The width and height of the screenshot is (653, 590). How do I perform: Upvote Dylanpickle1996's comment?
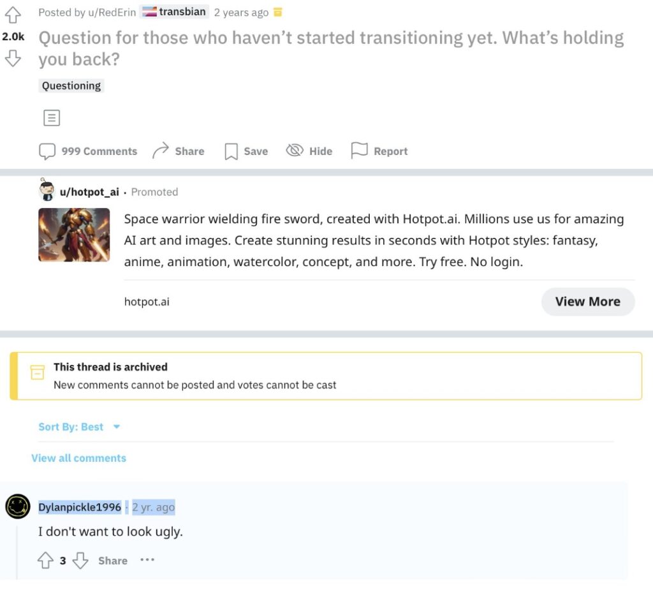45,560
